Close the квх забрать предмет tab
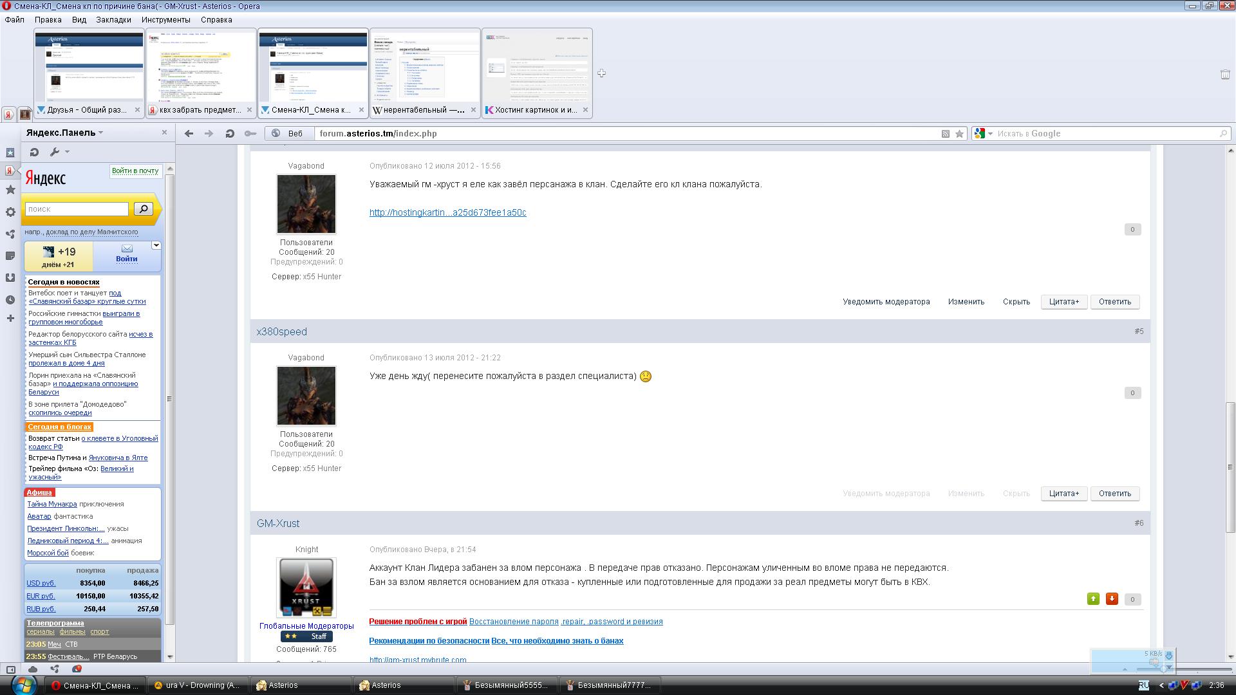Viewport: 1236px width, 695px height. point(249,110)
